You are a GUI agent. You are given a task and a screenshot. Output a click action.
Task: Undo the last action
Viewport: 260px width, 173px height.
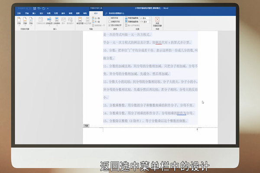point(39,8)
